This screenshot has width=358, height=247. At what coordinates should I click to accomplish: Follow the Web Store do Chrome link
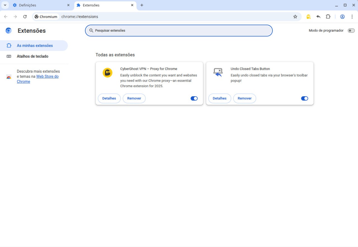pyautogui.click(x=47, y=76)
